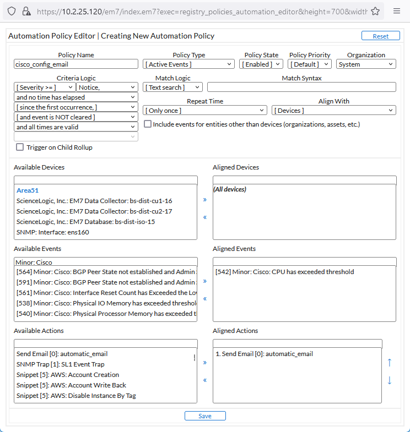Move aligned action down with down arrow
This screenshot has height=432, width=410.
(390, 380)
